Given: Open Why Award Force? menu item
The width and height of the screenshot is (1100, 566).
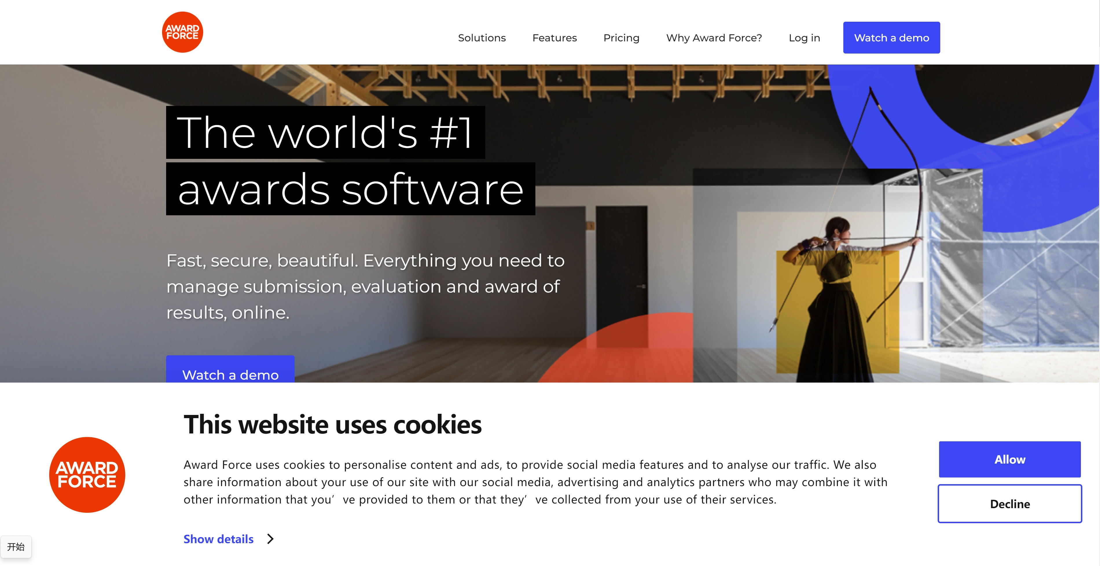Looking at the screenshot, I should (714, 38).
